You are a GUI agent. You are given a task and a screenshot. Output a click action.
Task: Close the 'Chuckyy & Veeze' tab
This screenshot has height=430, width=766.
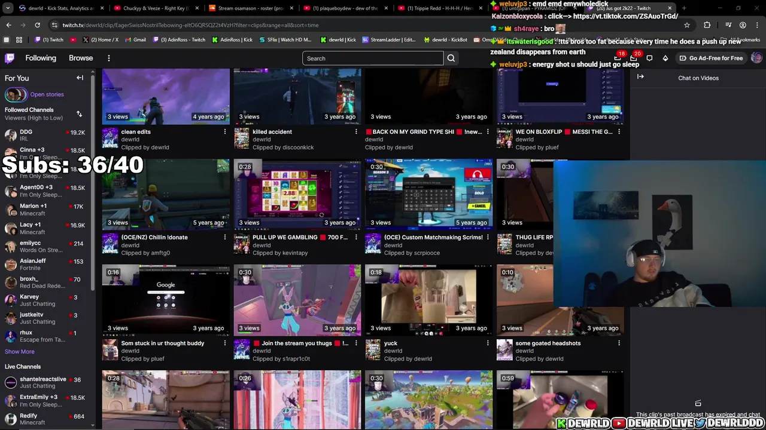197,8
